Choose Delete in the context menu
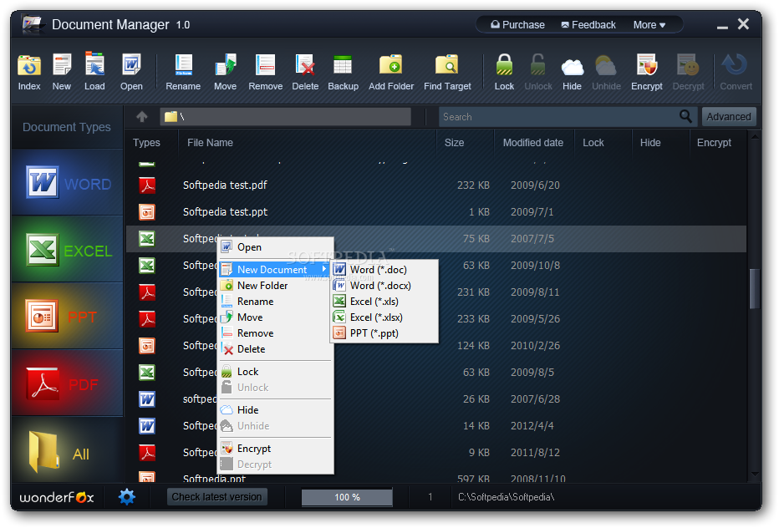The height and width of the screenshot is (528, 779). coord(276,348)
